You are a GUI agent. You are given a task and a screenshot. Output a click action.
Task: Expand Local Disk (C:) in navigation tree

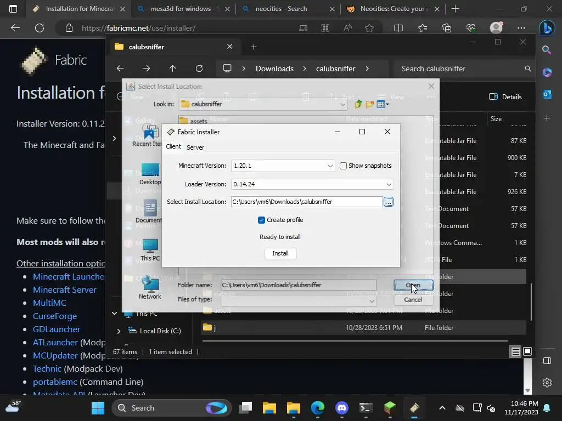(x=119, y=331)
